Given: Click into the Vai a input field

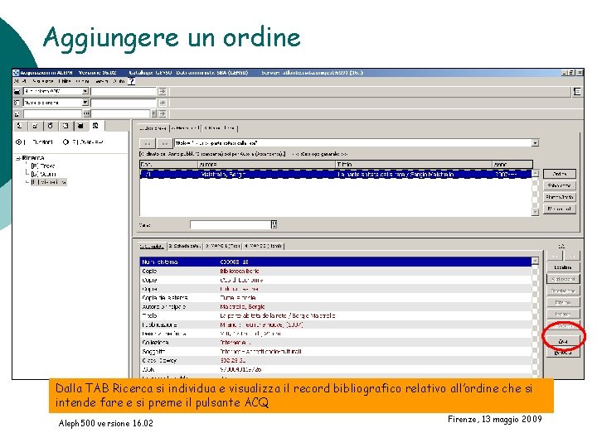Looking at the screenshot, I should [231, 224].
